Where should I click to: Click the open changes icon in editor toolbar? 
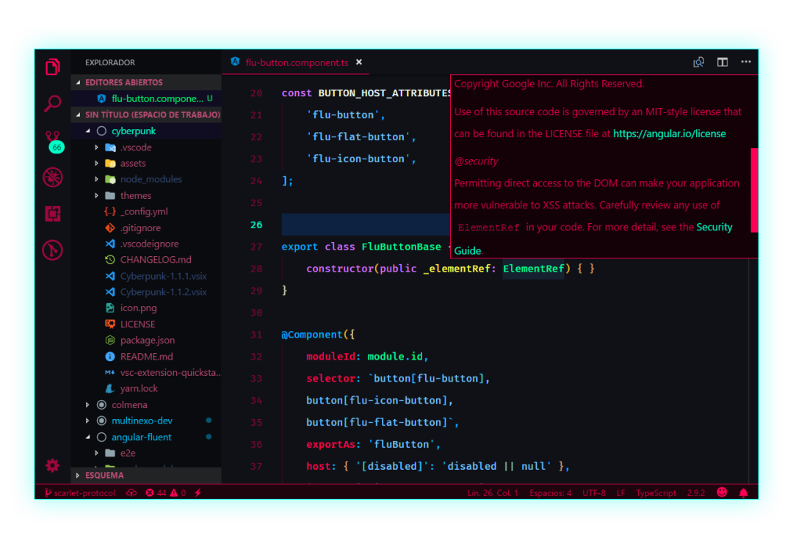tap(698, 62)
